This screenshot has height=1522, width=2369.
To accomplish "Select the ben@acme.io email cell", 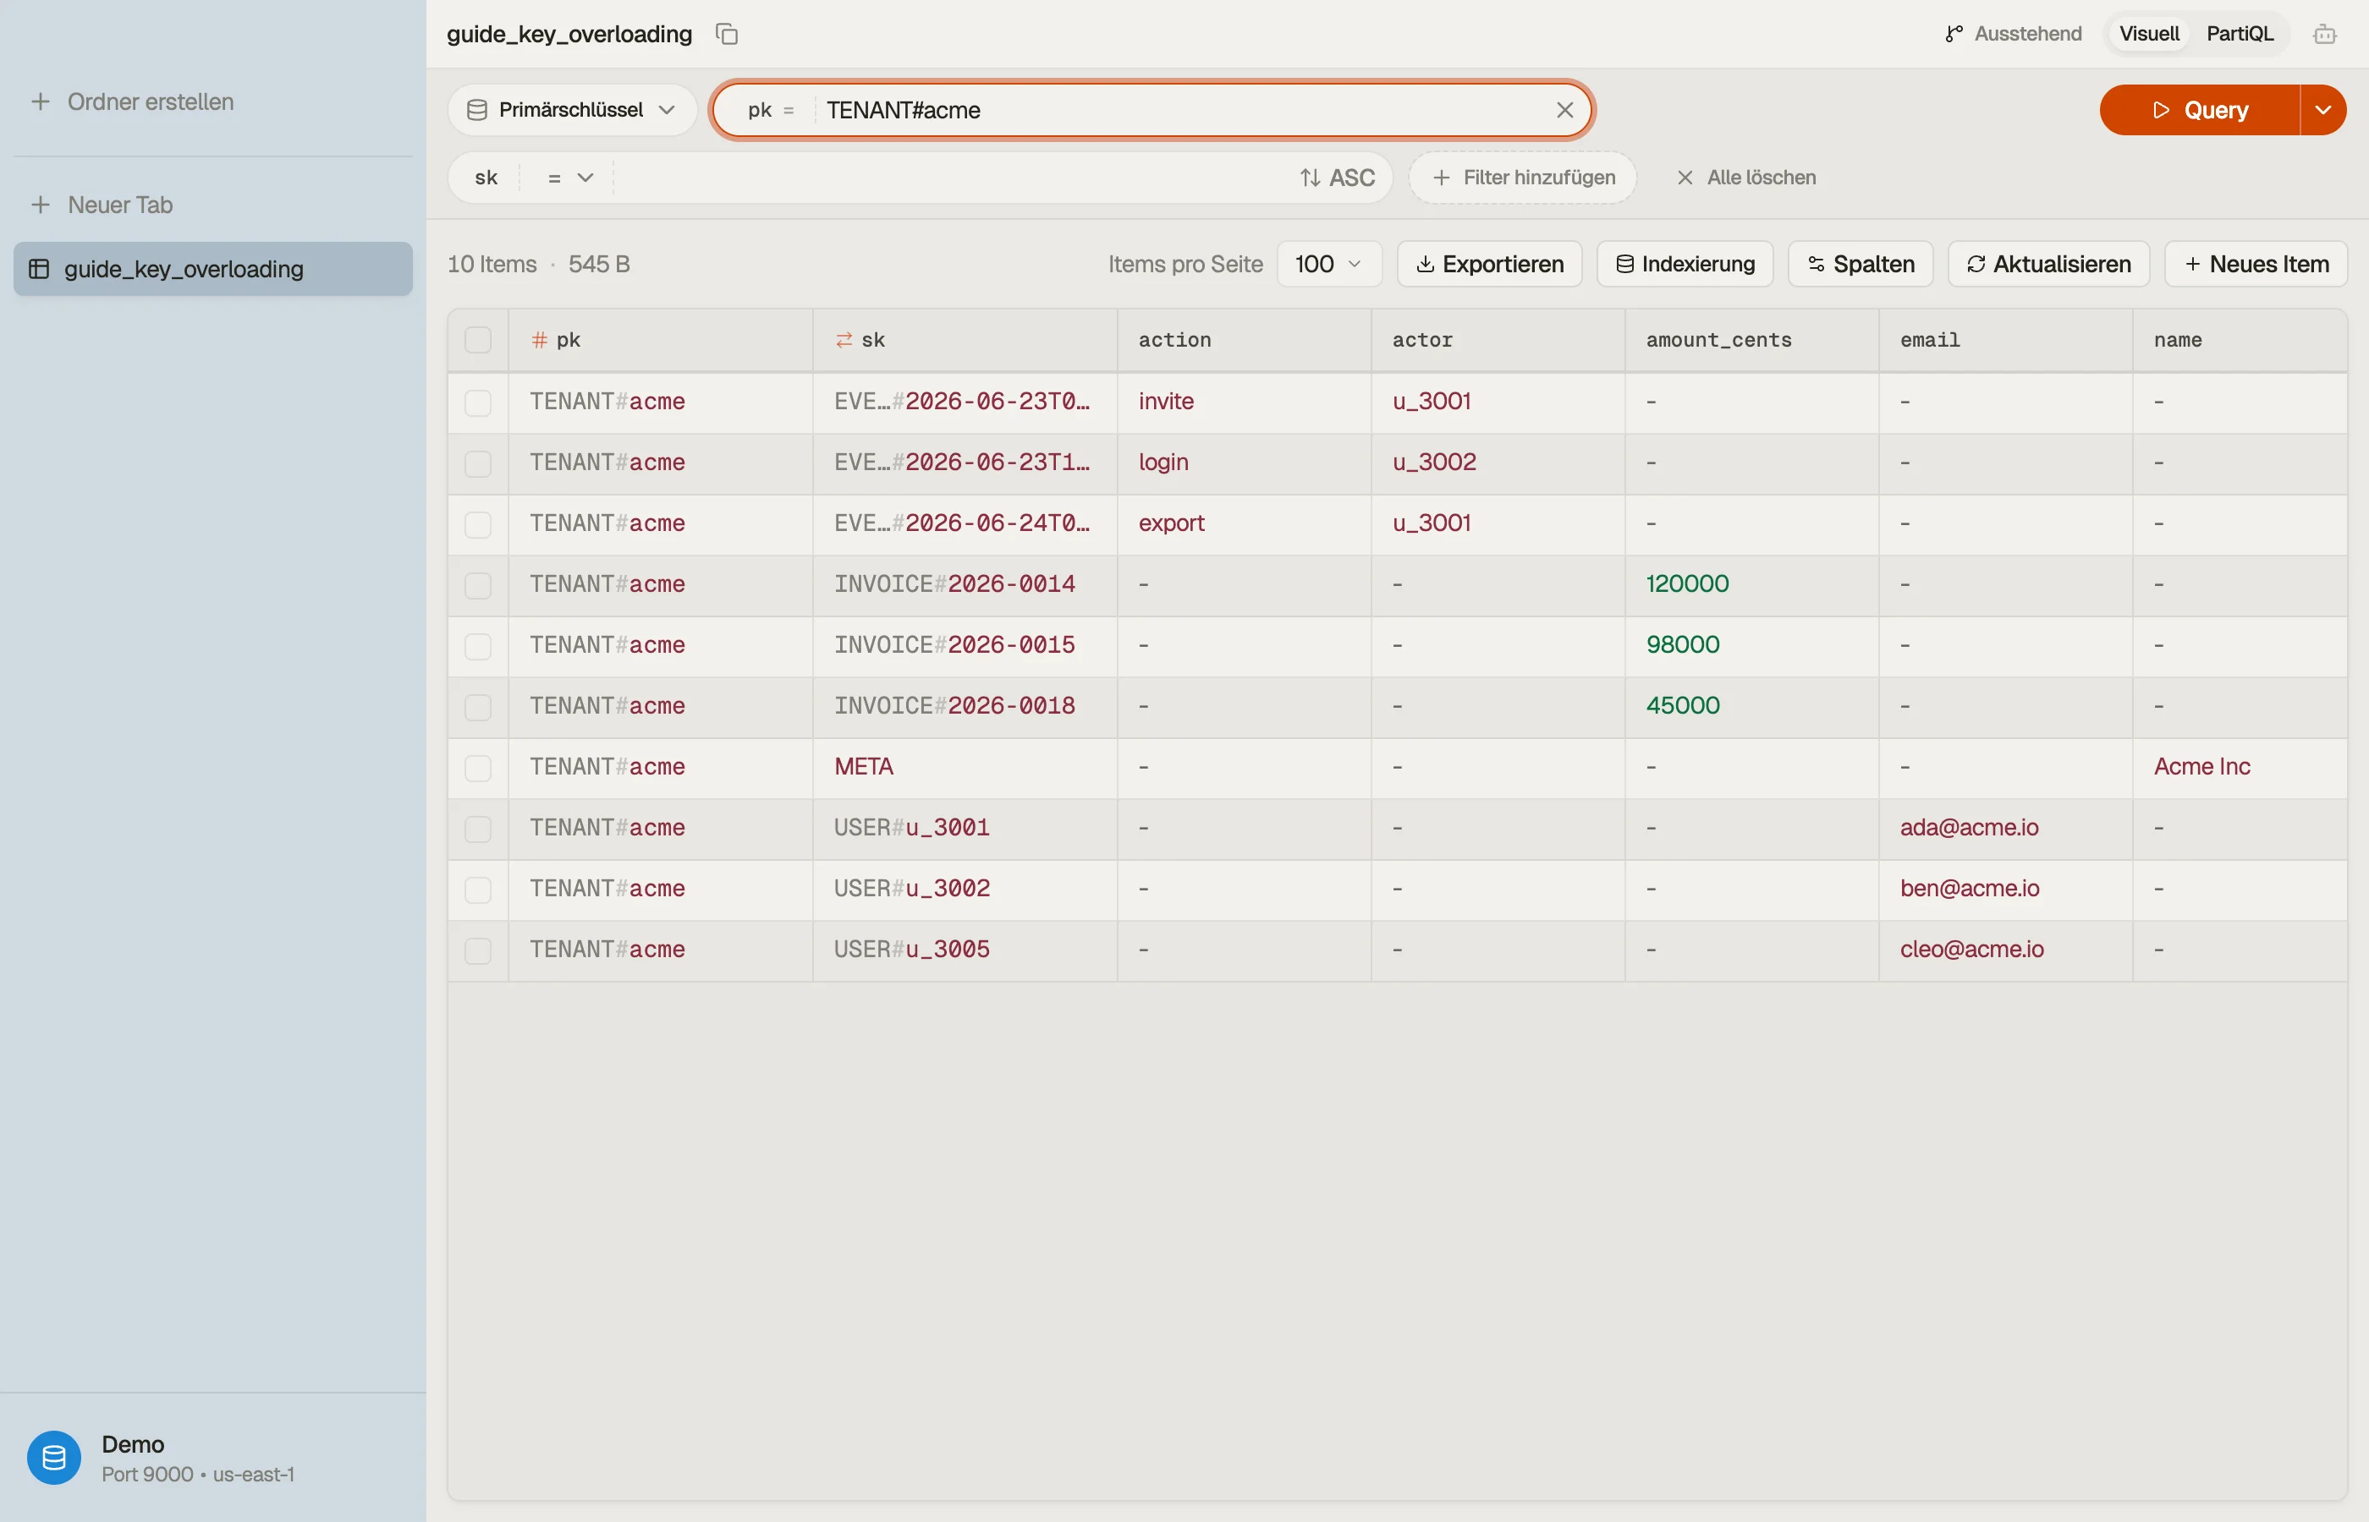I will 2006,889.
